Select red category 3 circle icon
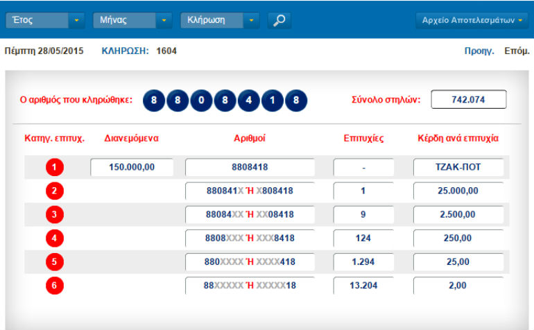The image size is (534, 330). click(55, 214)
